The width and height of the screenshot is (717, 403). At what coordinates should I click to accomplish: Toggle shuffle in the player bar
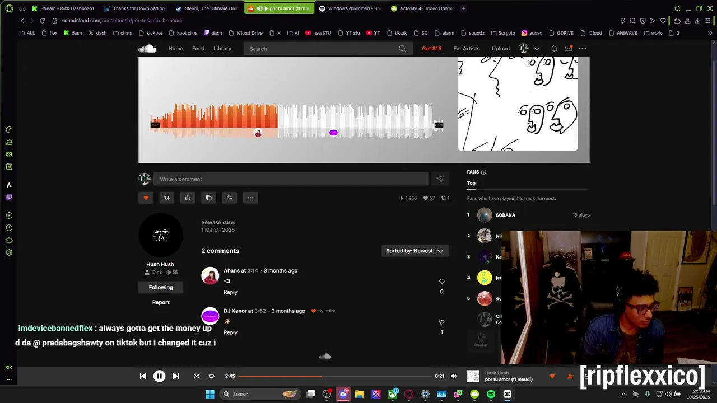197,376
